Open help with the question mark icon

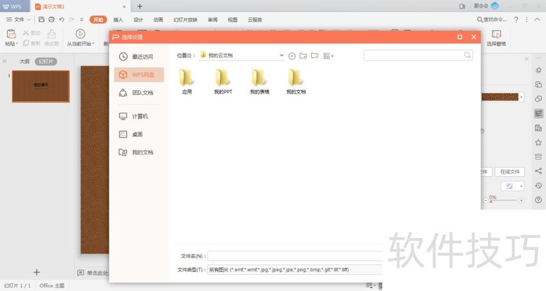click(516, 20)
